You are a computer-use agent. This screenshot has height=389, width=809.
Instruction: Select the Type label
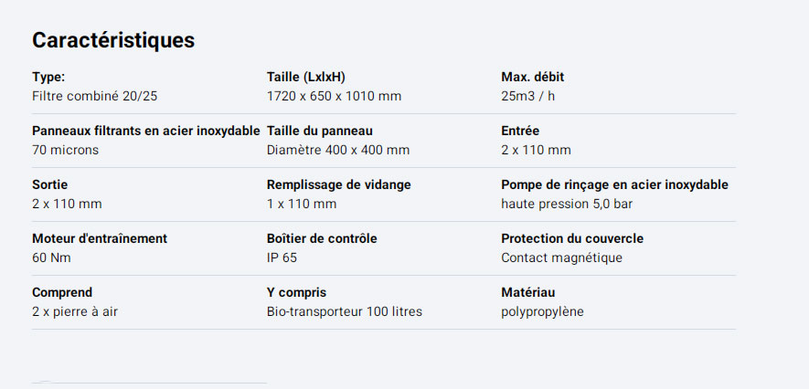pyautogui.click(x=48, y=78)
